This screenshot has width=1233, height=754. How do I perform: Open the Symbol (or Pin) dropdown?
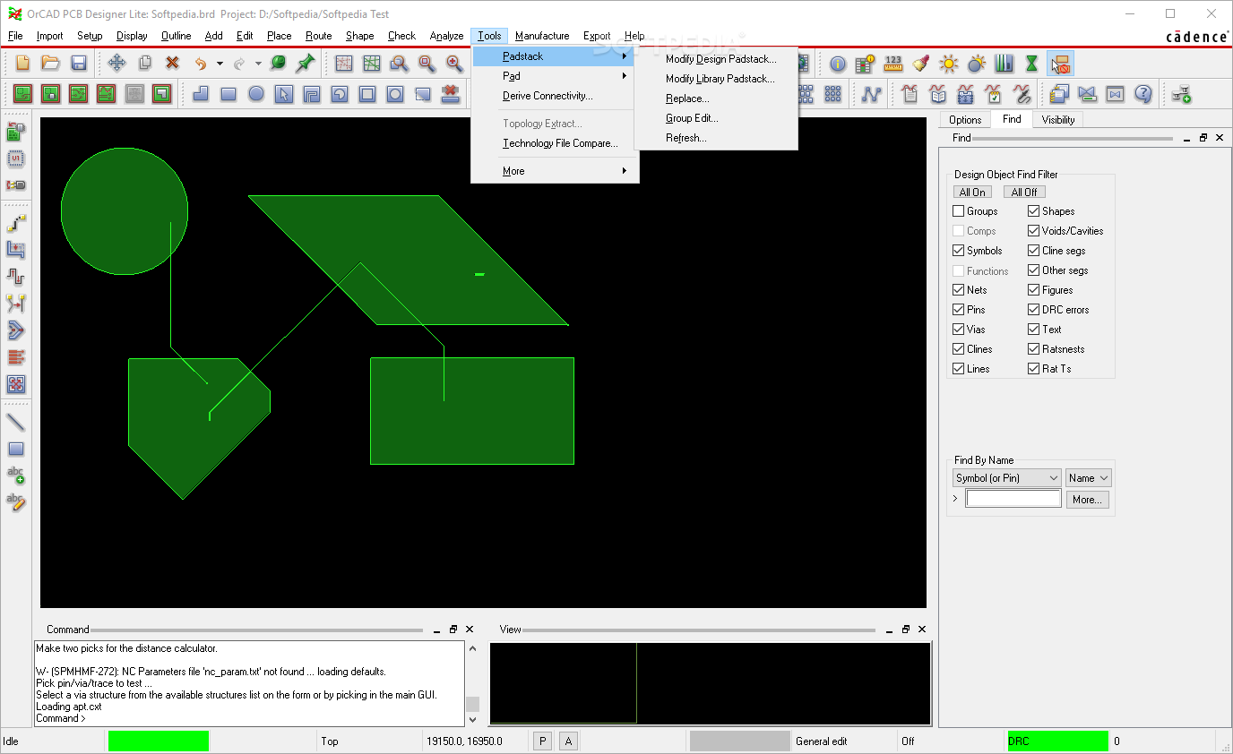[x=1006, y=478]
